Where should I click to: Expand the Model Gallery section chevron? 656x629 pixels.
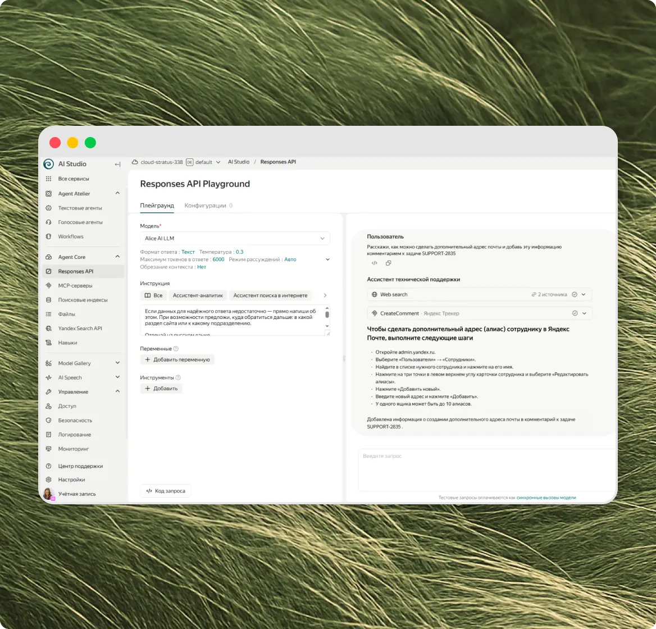(117, 363)
